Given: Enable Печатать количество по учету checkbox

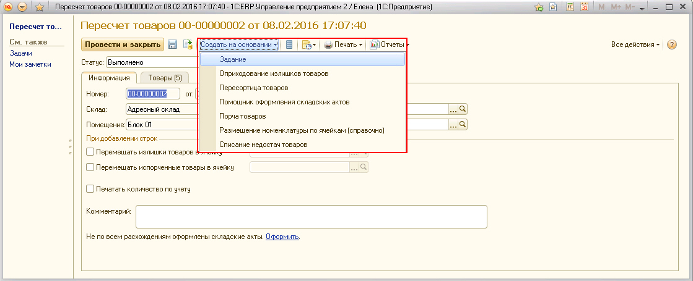Looking at the screenshot, I should tap(90, 189).
